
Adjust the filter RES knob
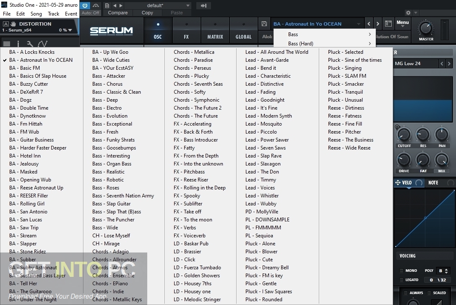coord(422,135)
